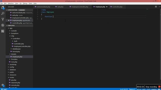Image resolution: width=161 pixels, height=90 pixels.
Task: Expand the Console folder
Action: pyautogui.click(x=10, y=31)
